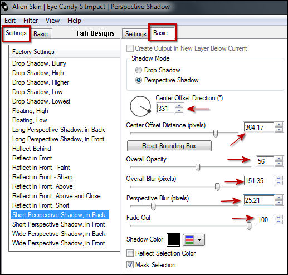Select preset Drop Shadow, Lowest
288x275 pixels.
(41, 101)
